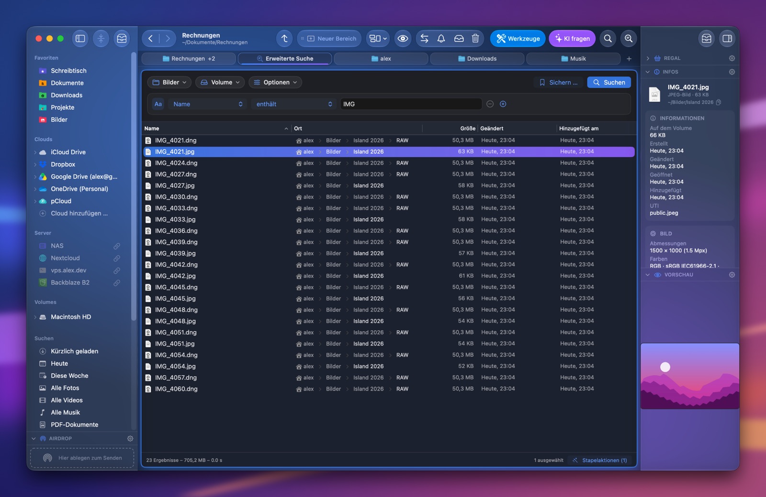766x497 pixels.
Task: Start the search with Suchen
Action: coord(609,82)
